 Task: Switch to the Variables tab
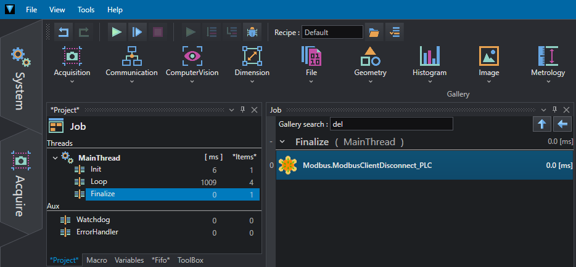[129, 260]
